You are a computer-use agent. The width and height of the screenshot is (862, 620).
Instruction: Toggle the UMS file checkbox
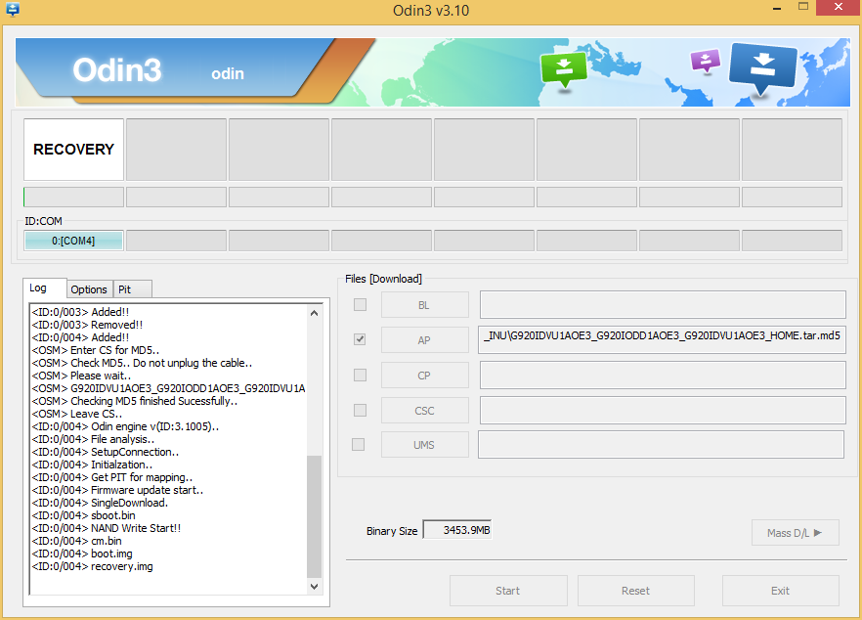[359, 445]
